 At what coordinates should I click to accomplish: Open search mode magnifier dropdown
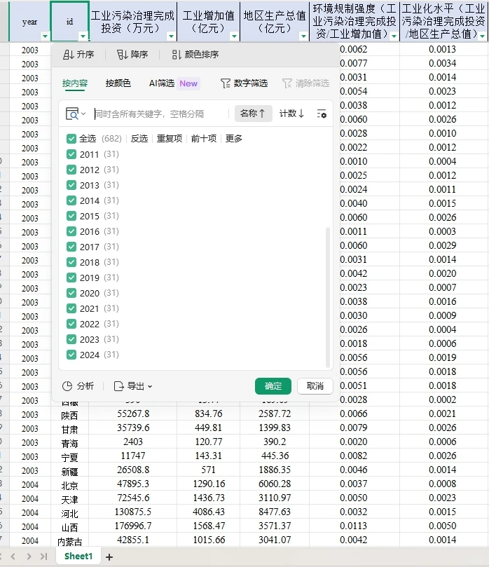[x=76, y=114]
